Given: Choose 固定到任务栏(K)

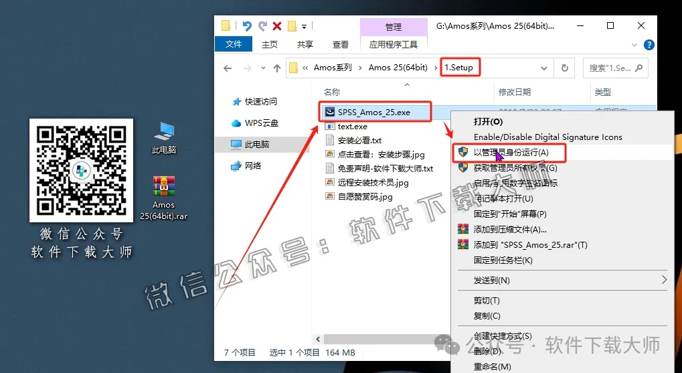Looking at the screenshot, I should (x=503, y=260).
